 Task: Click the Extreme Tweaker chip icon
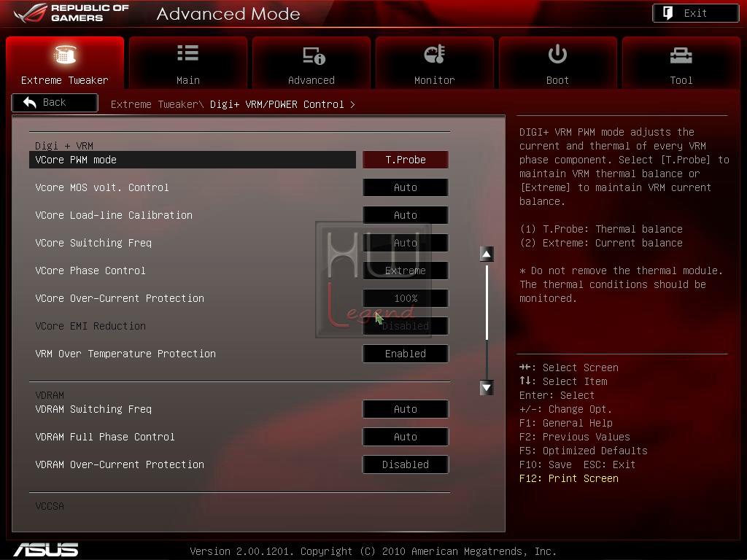click(65, 54)
